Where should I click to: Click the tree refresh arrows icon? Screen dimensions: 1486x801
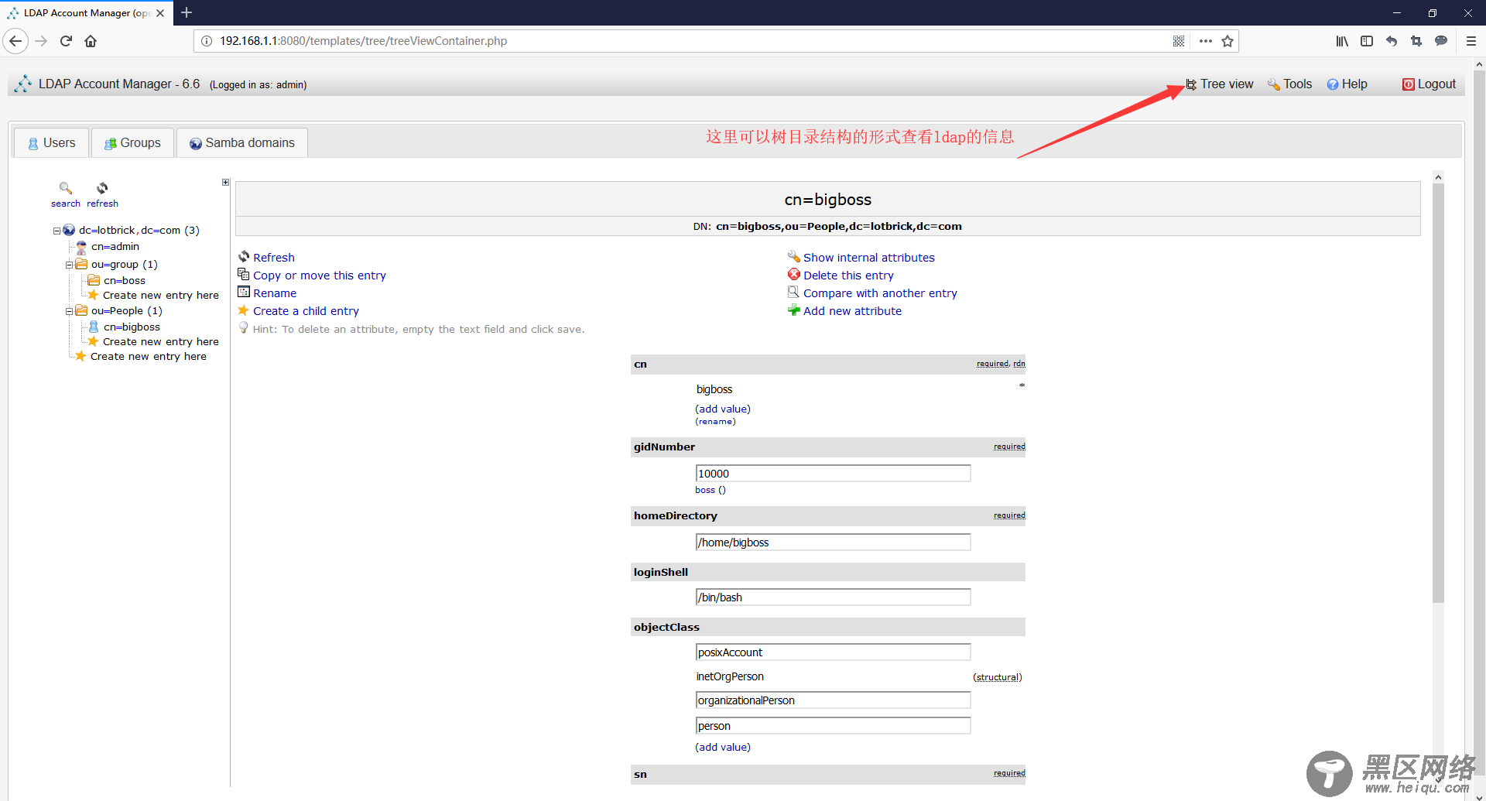coord(102,188)
